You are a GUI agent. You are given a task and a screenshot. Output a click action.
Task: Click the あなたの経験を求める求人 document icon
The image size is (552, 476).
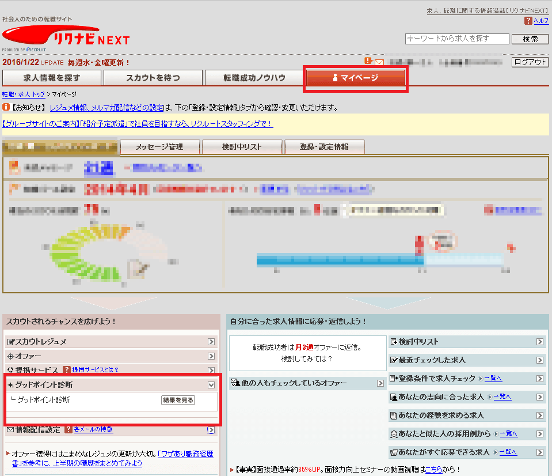click(393, 415)
